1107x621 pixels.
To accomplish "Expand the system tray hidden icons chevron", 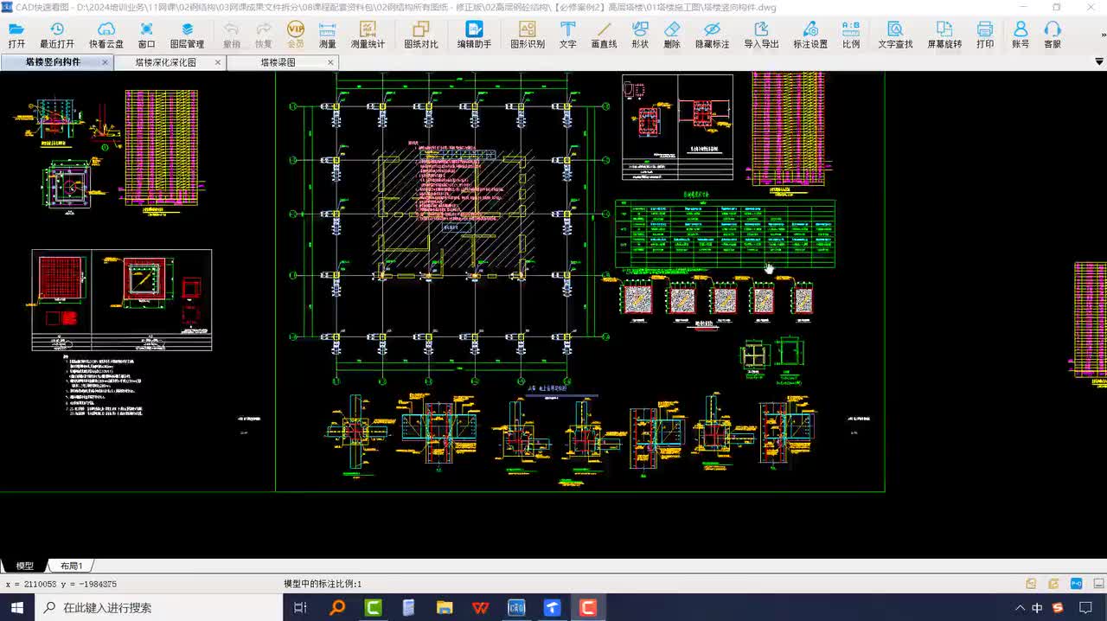I will pyautogui.click(x=1020, y=608).
